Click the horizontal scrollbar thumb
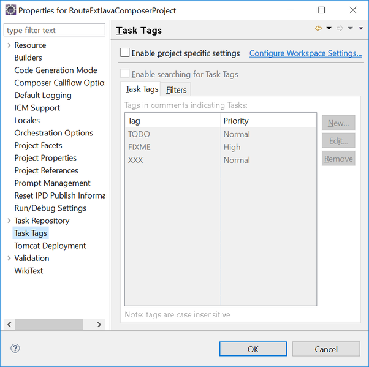Viewport: 369px width, 367px height. [49, 325]
